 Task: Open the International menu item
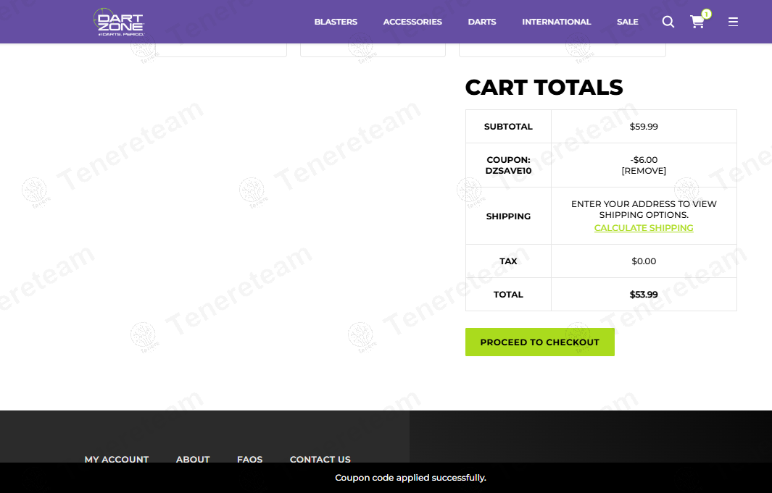[556, 22]
